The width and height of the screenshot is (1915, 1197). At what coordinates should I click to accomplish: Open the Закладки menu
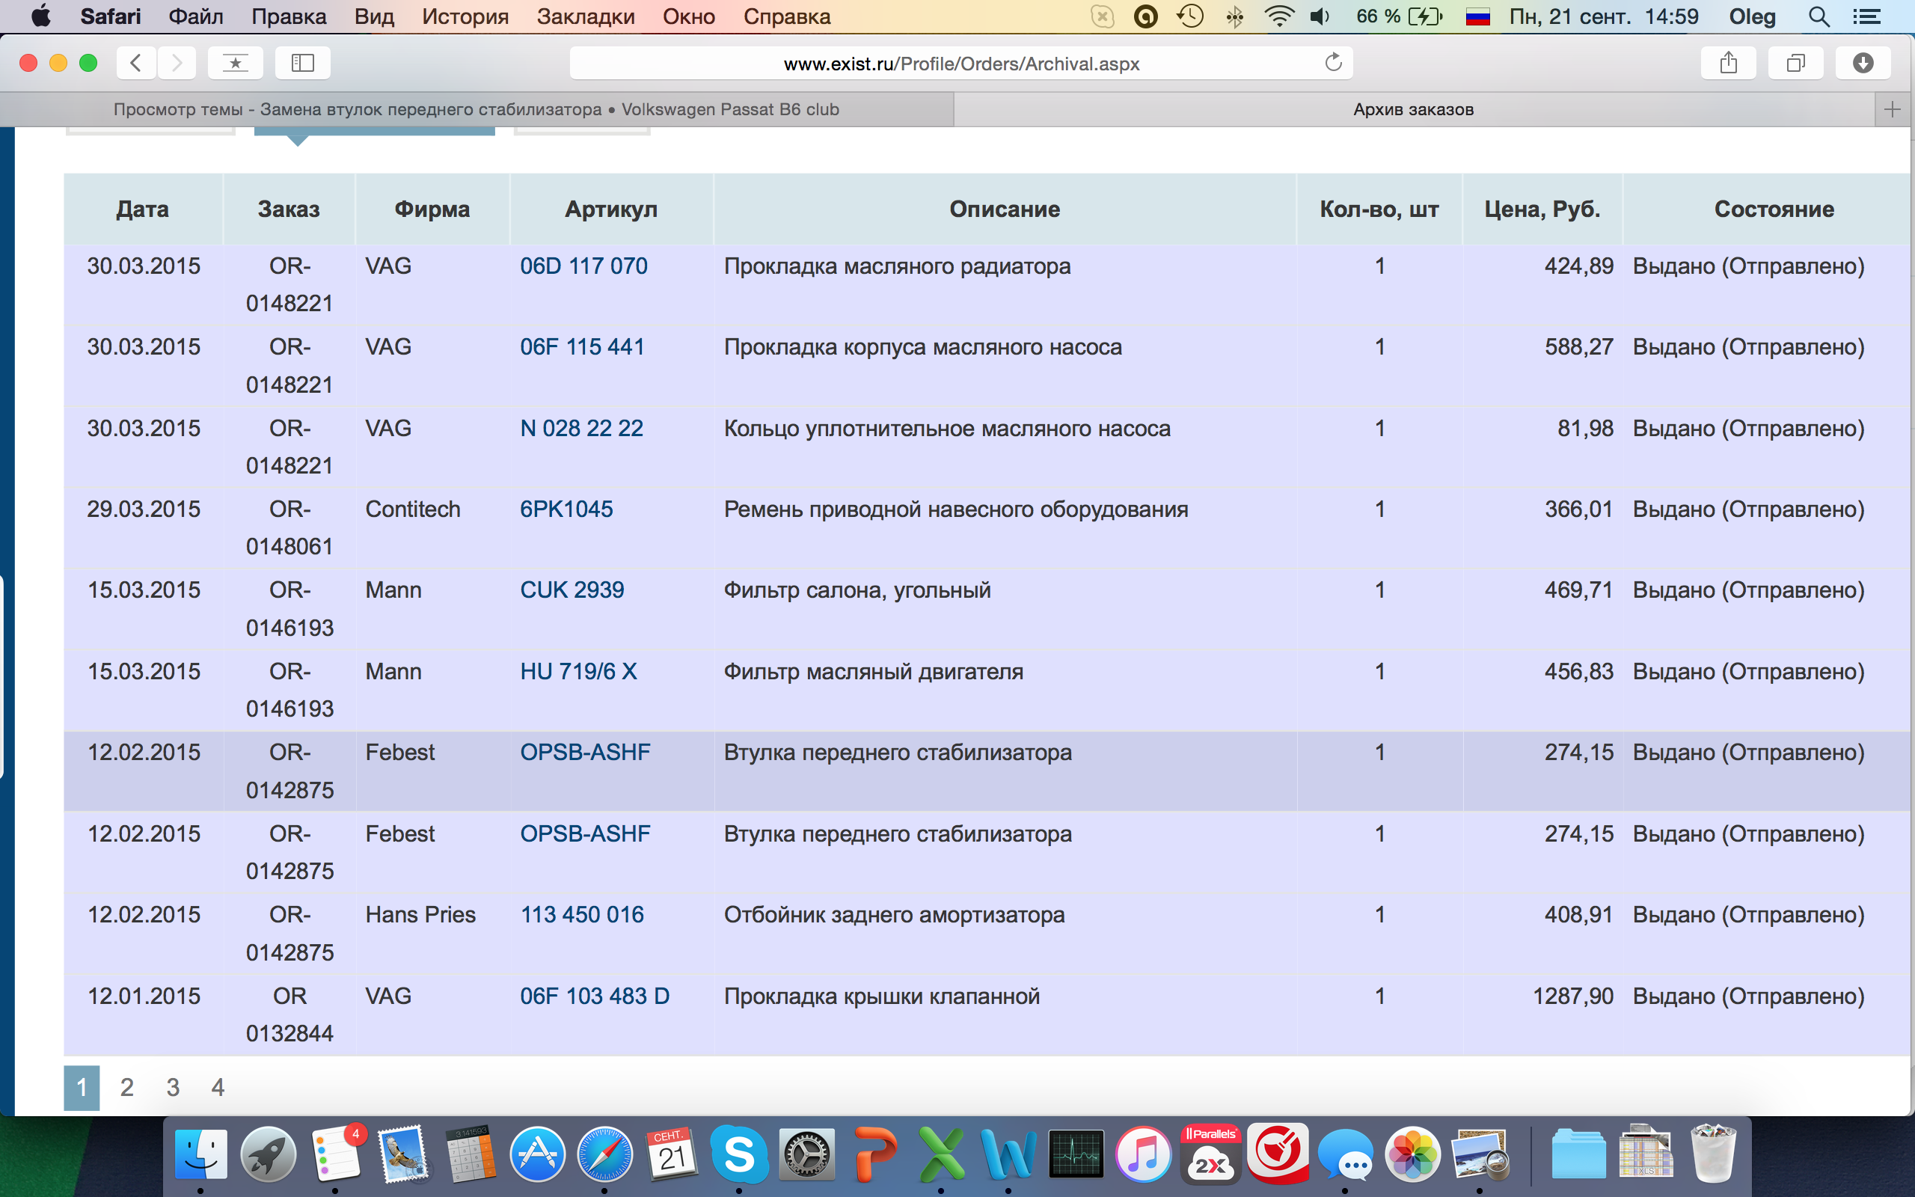586,16
